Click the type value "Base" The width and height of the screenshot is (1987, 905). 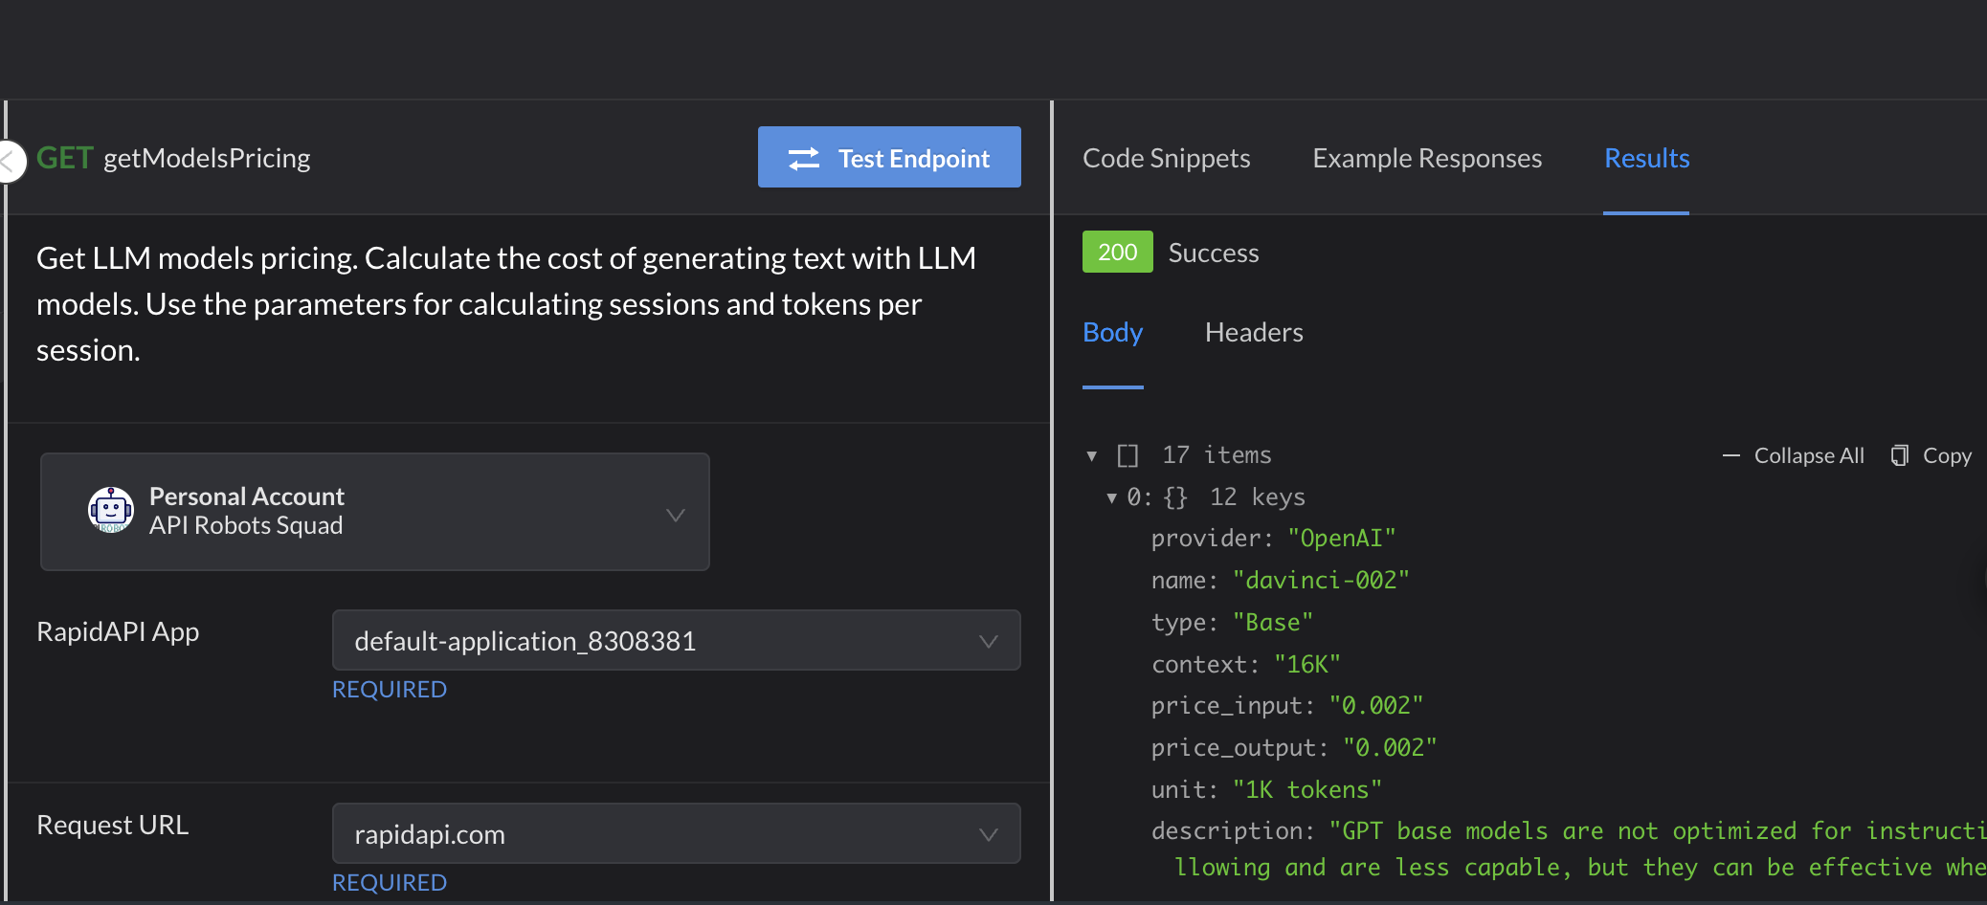(1273, 623)
